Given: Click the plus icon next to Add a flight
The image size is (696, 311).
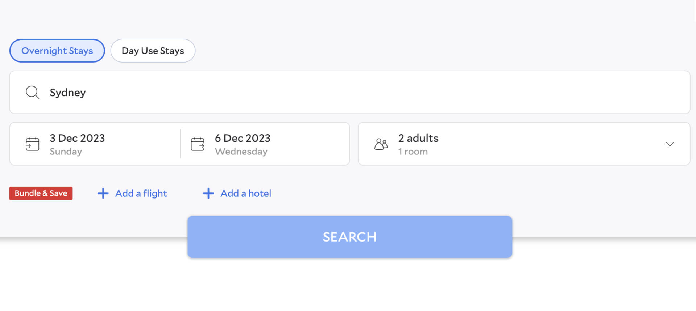Looking at the screenshot, I should point(103,193).
